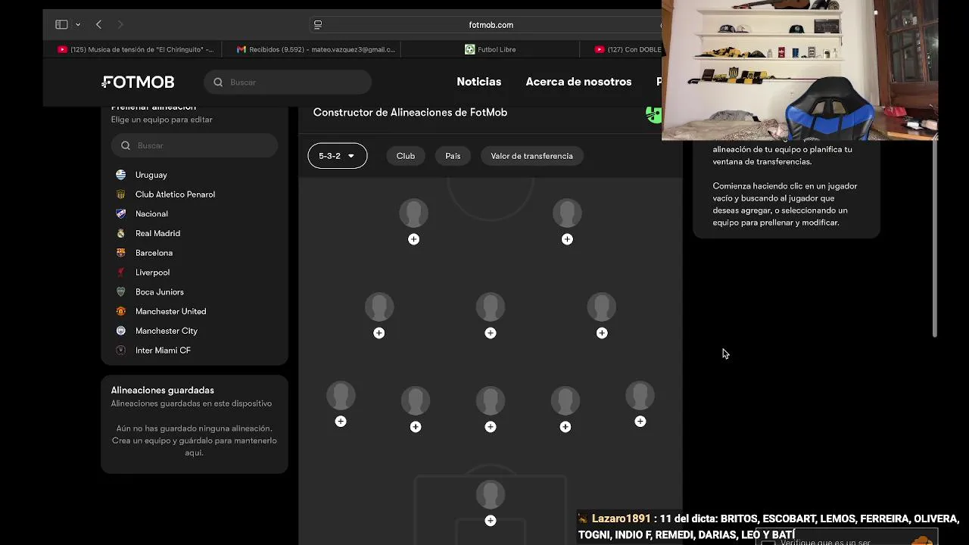969x545 pixels.
Task: Select Boca Juniors team name
Action: 160,292
